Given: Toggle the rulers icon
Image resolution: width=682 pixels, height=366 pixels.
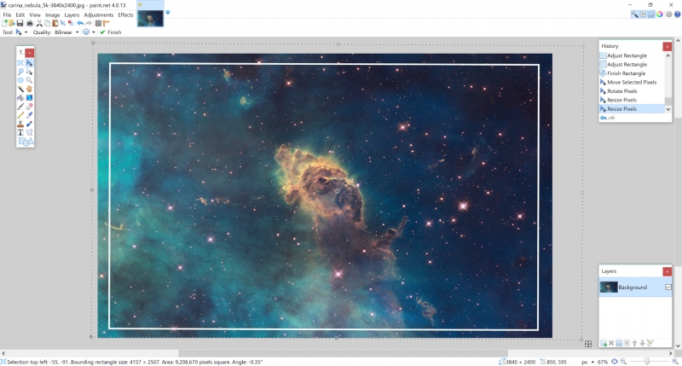Looking at the screenshot, I should pyautogui.click(x=106, y=23).
